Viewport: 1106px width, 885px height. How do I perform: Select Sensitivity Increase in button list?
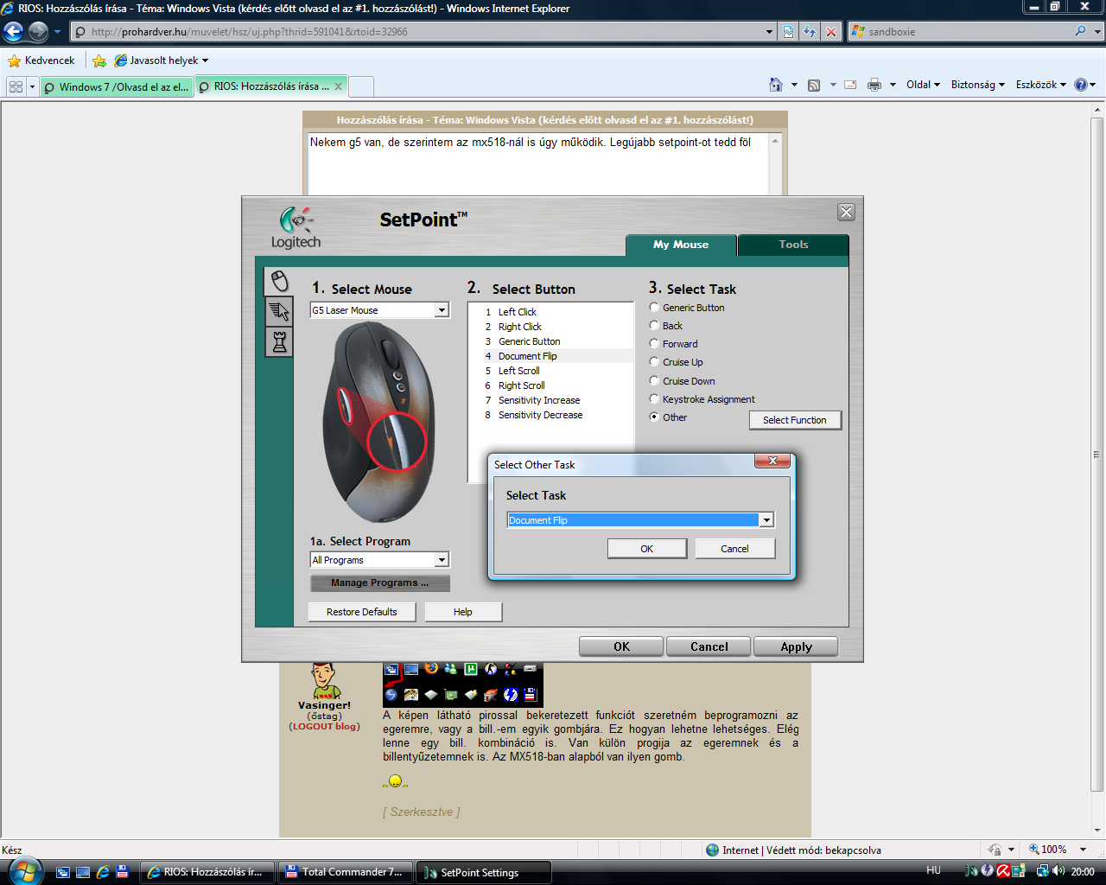coord(539,400)
